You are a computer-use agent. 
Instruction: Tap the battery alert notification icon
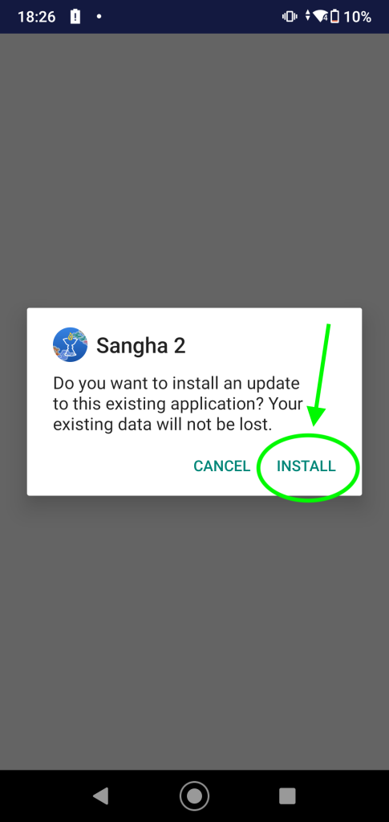click(75, 16)
